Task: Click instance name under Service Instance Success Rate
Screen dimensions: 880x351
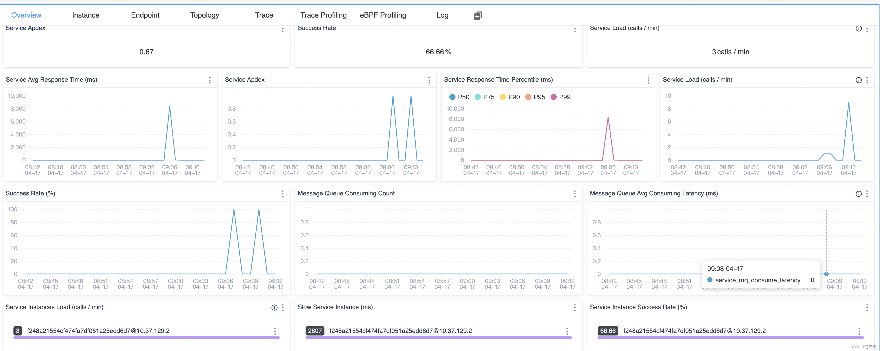Action: pyautogui.click(x=694, y=331)
